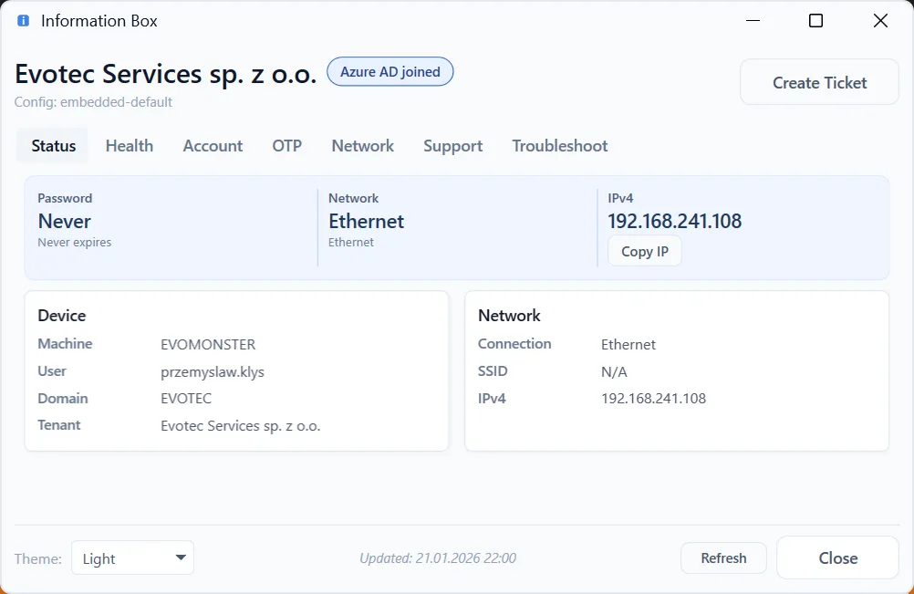
Task: Click the IPv4 value in Network card
Action: (653, 399)
